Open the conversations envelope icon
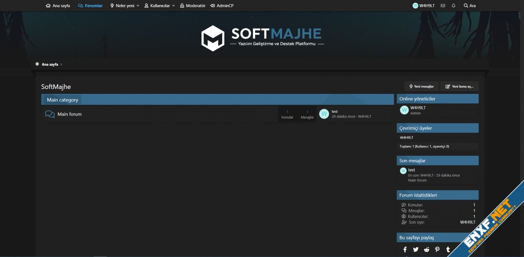 point(443,6)
